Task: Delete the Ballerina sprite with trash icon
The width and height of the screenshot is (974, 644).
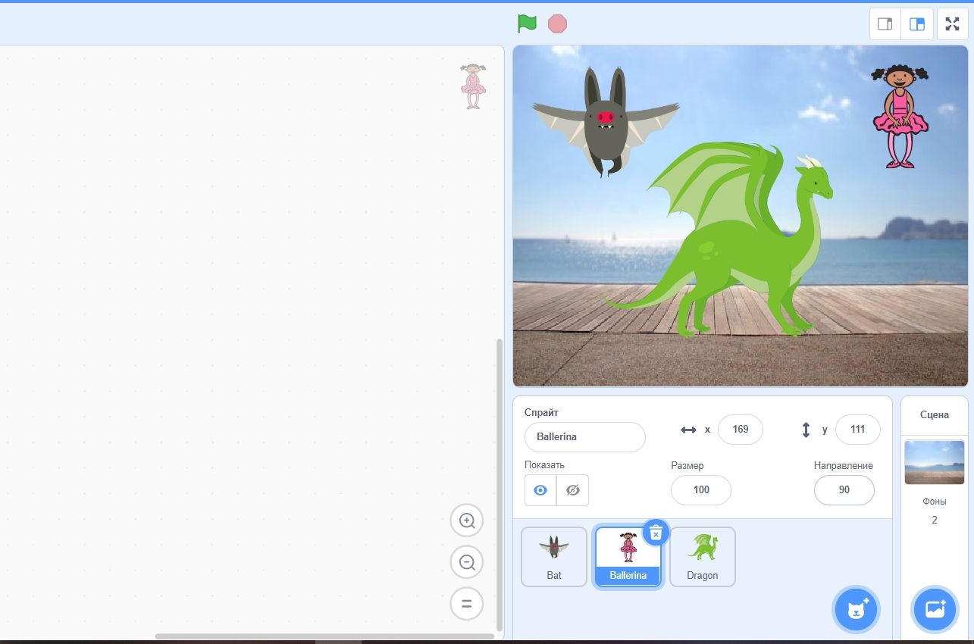Action: coord(656,533)
